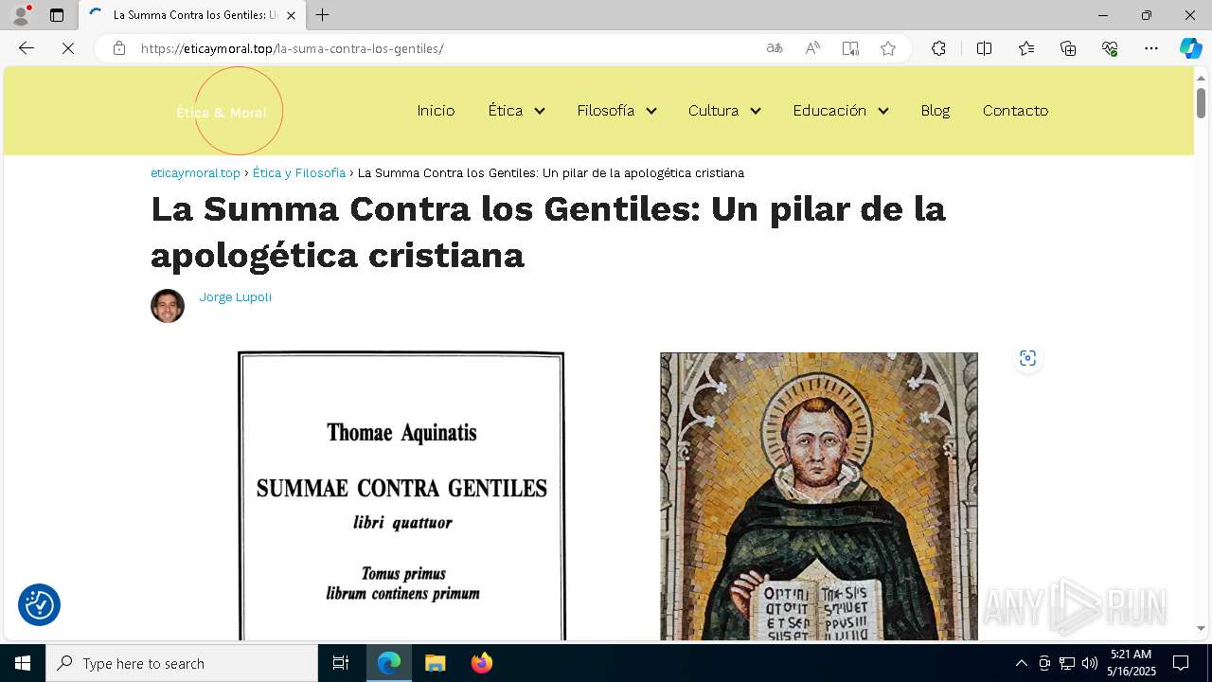Open the translate page option
This screenshot has height=682, width=1212.
(775, 48)
